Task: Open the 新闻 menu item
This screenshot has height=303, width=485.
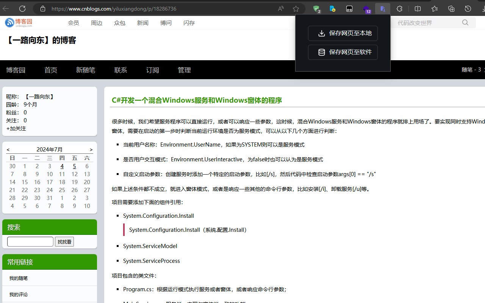Action: click(142, 23)
